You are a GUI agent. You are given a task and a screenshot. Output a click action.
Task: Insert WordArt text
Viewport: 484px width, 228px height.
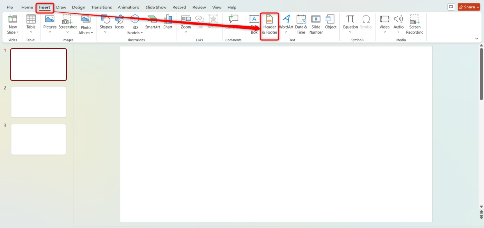click(x=286, y=24)
